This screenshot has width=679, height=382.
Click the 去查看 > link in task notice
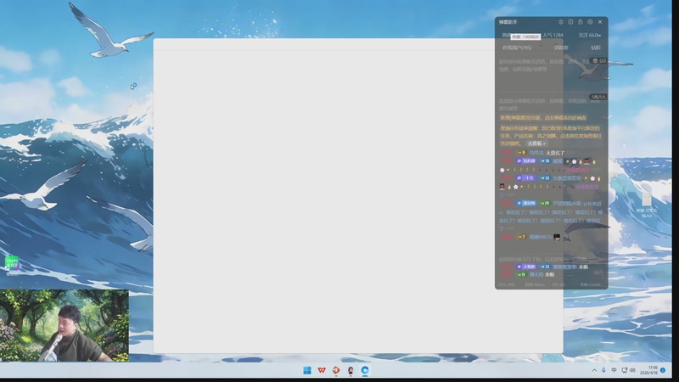[x=536, y=143]
